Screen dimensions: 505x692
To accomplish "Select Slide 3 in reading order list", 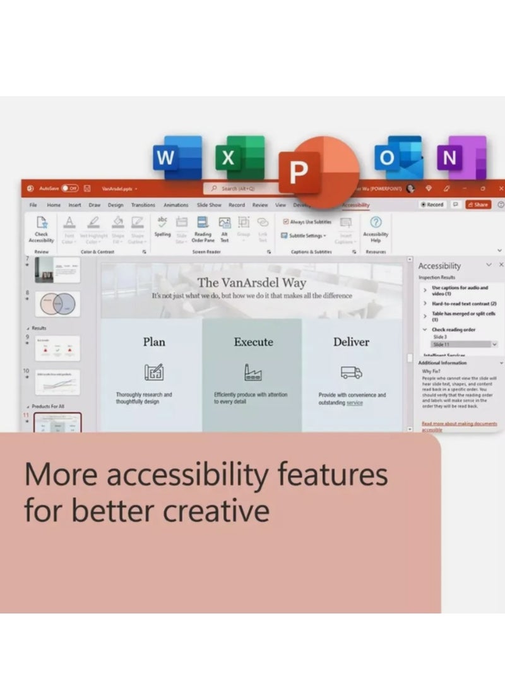I will [440, 337].
